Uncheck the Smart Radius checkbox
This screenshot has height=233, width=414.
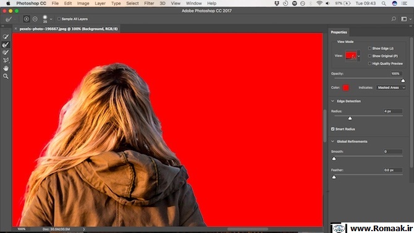[x=332, y=129]
